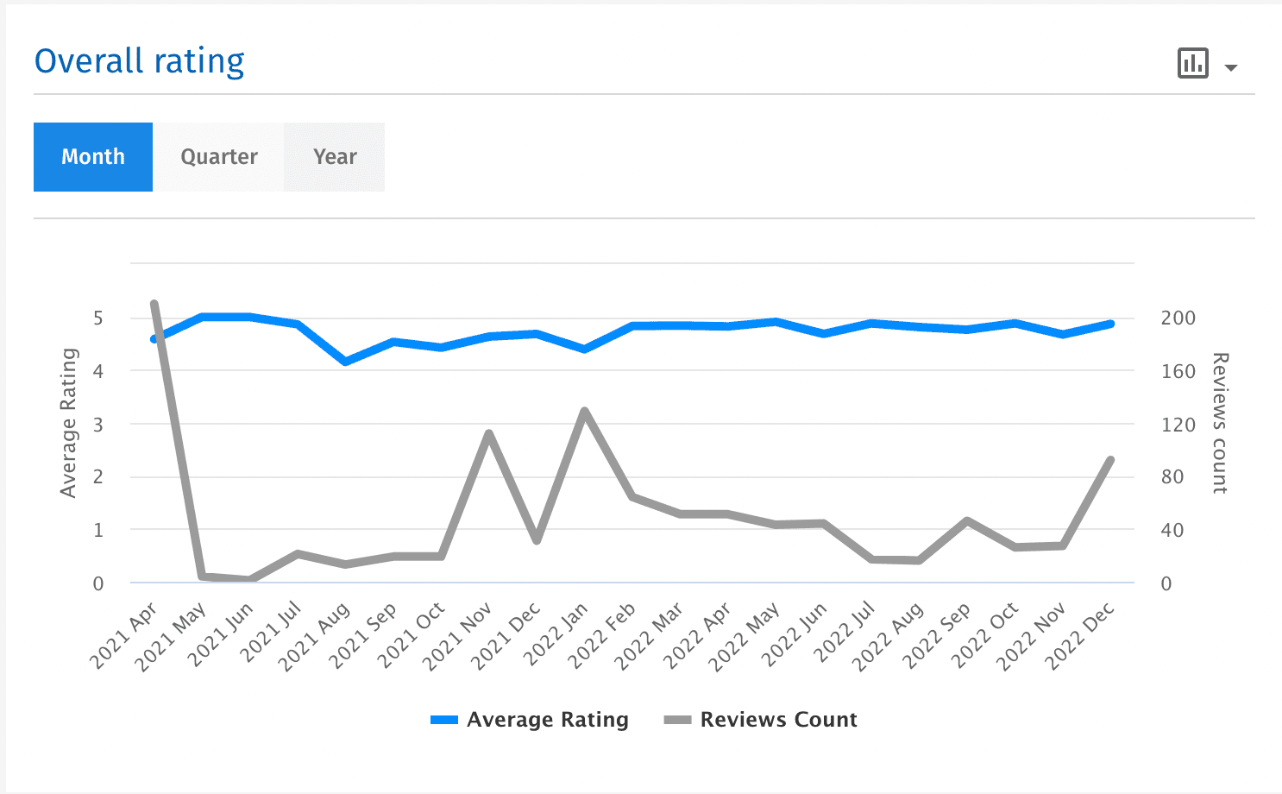
Task: Select the blue Average Rating legend marker
Action: 443,719
